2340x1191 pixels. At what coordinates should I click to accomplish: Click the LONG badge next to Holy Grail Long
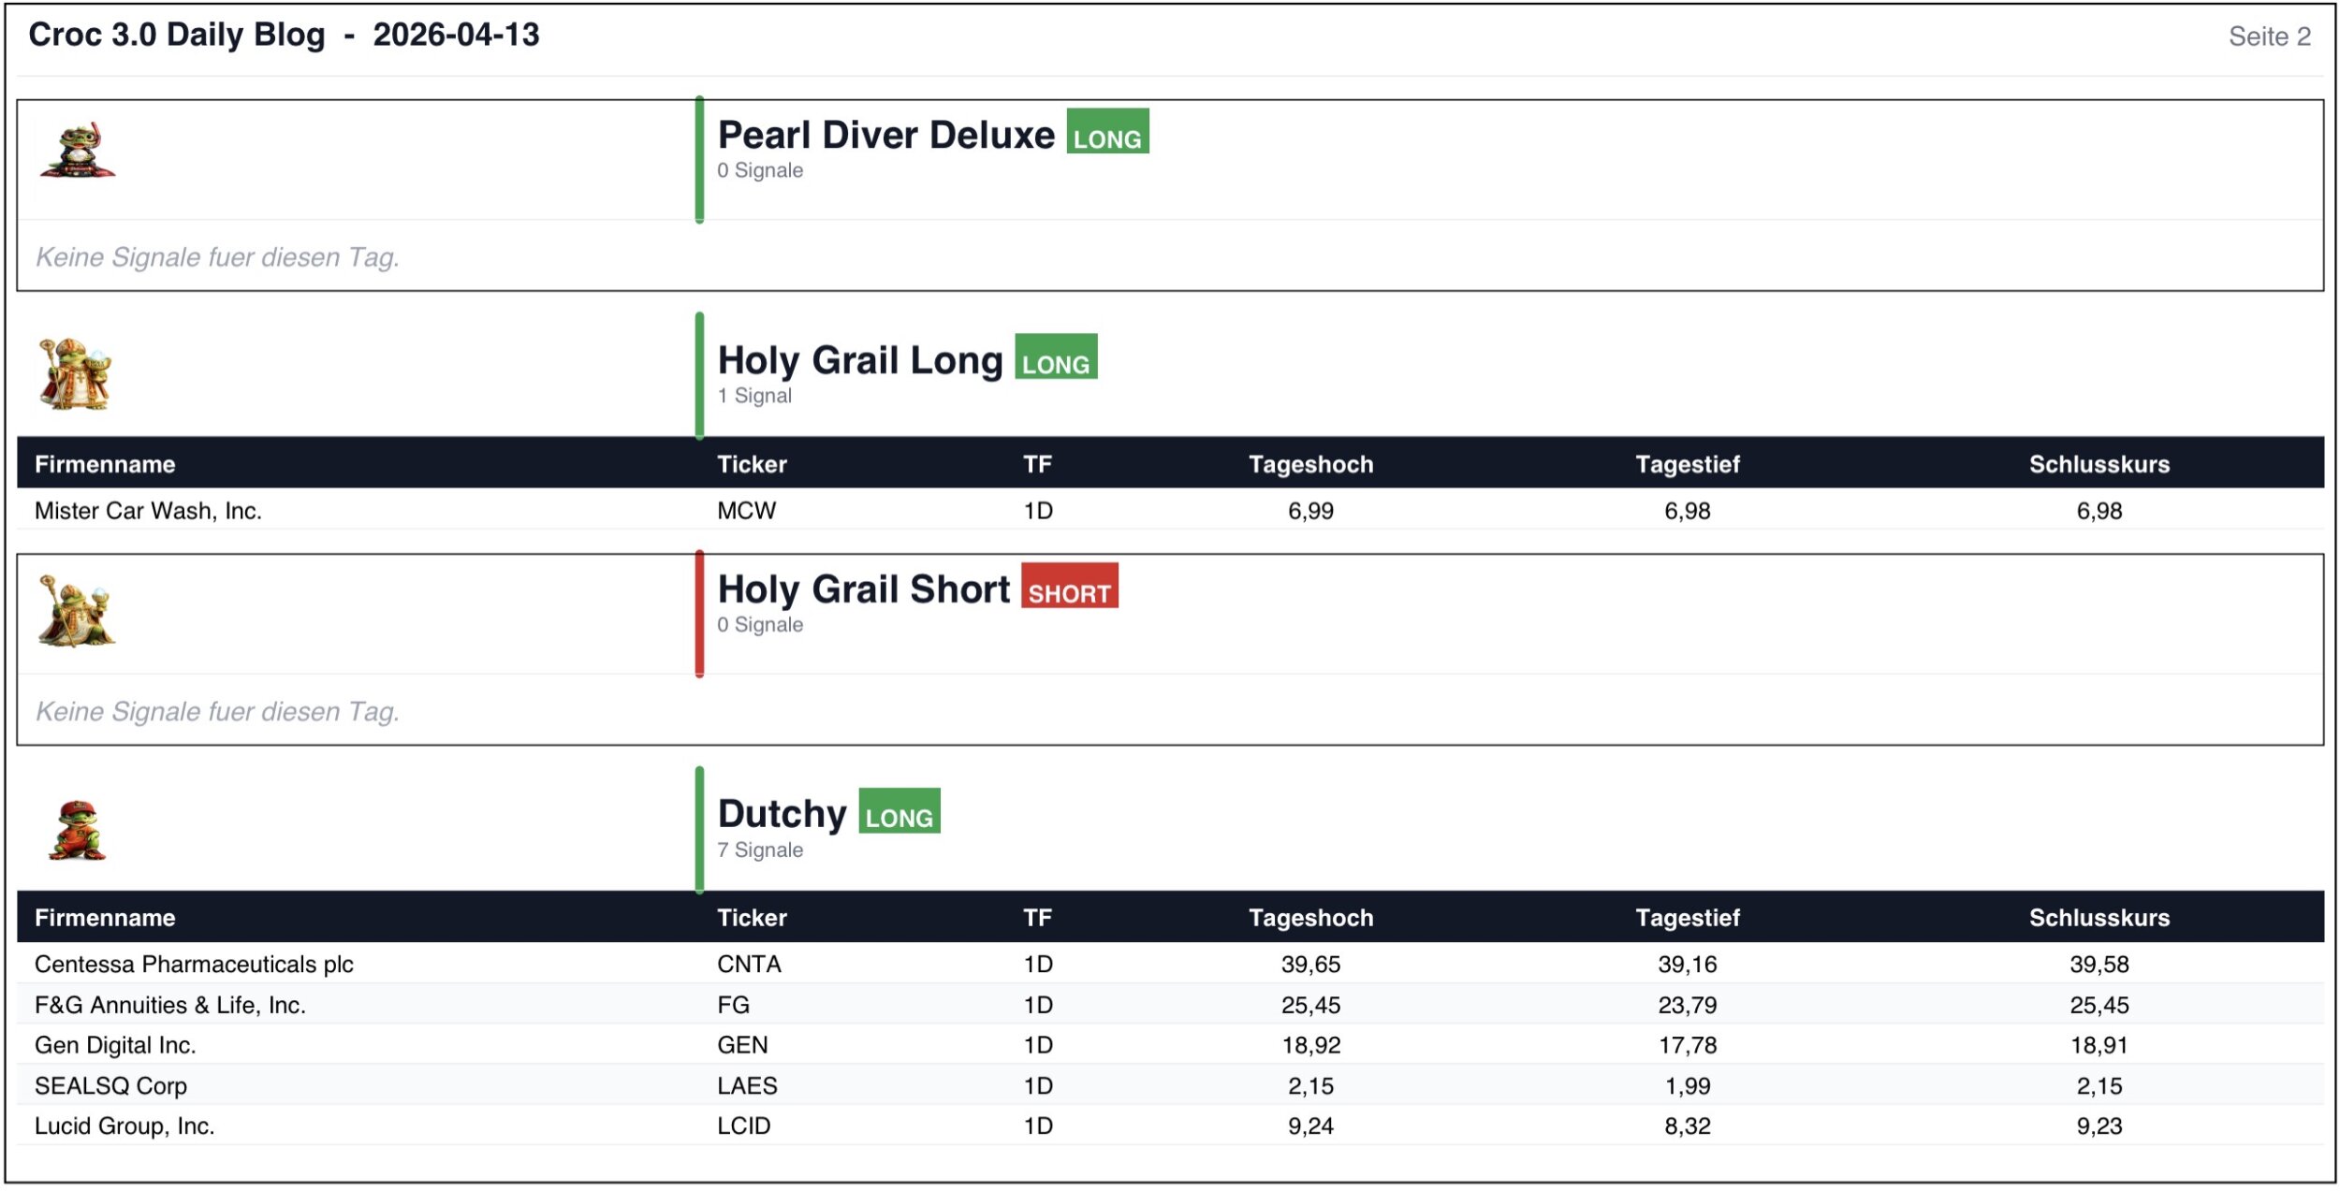point(1056,357)
